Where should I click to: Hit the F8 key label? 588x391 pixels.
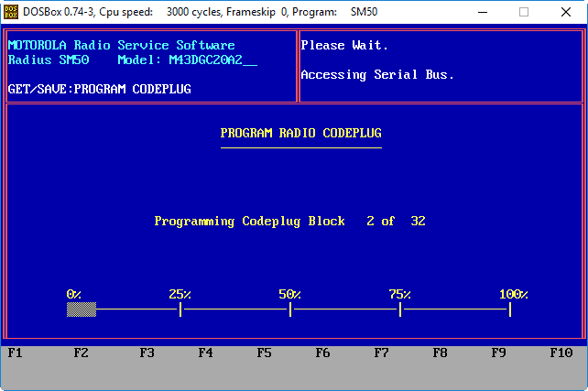(x=440, y=352)
